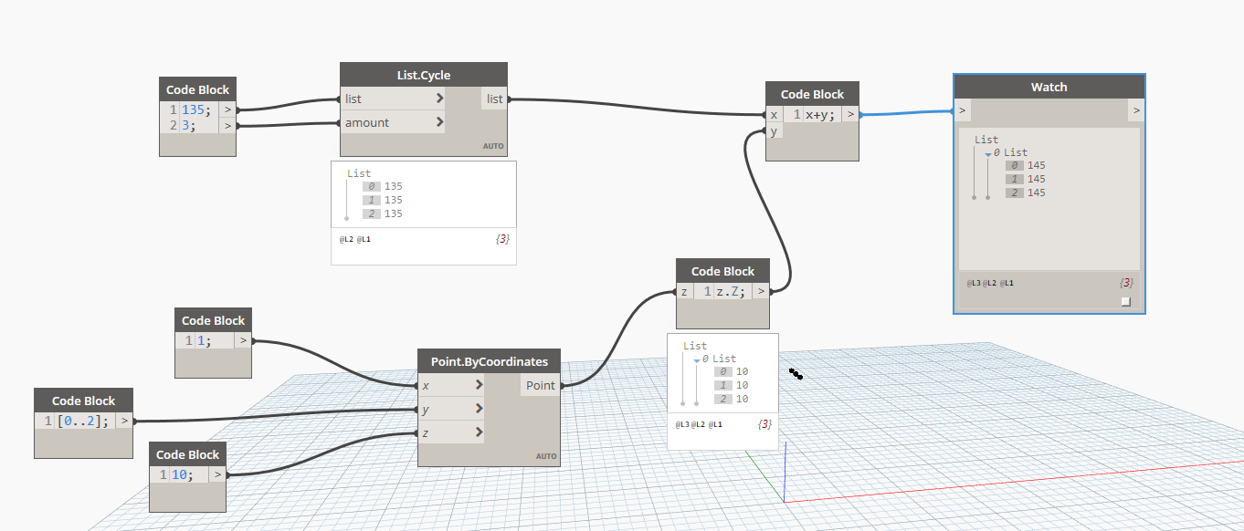Image resolution: width=1244 pixels, height=531 pixels.
Task: Click the 'z' input label on Point.ByCoordinates
Action: tap(426, 432)
